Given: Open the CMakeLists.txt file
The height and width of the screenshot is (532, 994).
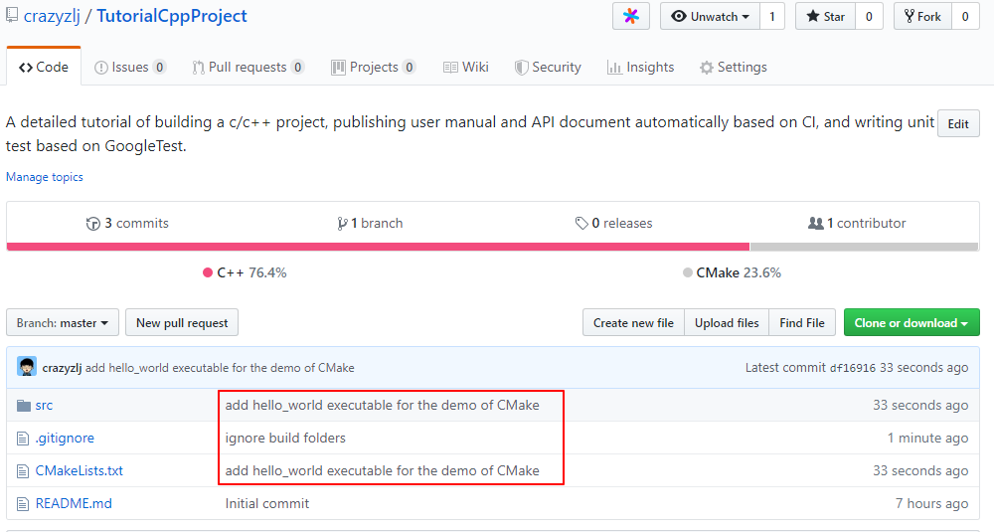Looking at the screenshot, I should tap(80, 471).
